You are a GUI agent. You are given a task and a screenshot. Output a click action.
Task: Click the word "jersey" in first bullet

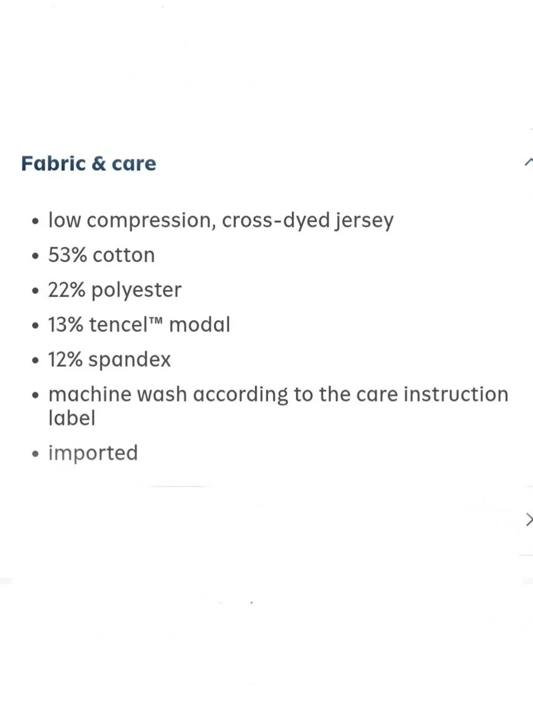(x=364, y=221)
